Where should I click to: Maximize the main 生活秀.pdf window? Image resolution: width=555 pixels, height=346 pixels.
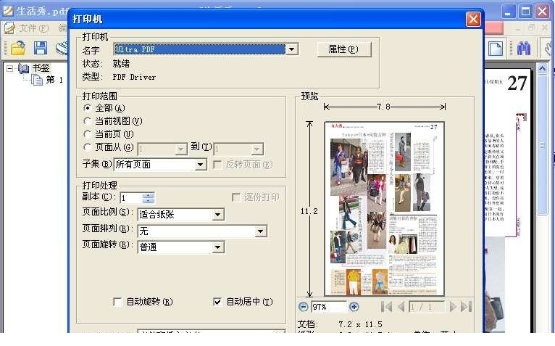(525, 12)
